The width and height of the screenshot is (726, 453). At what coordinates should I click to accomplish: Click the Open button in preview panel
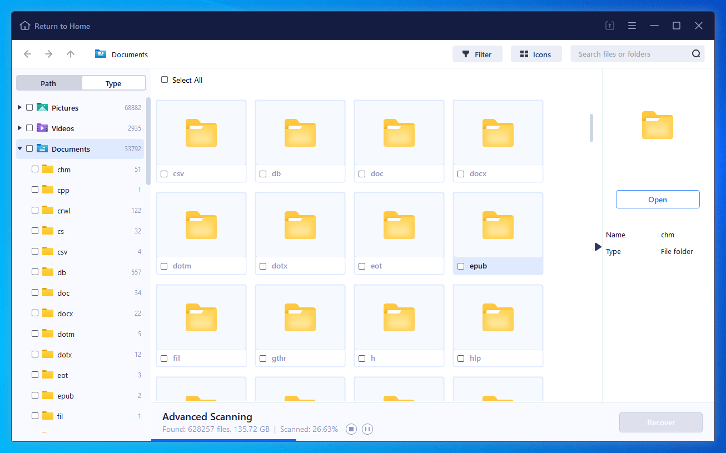658,200
